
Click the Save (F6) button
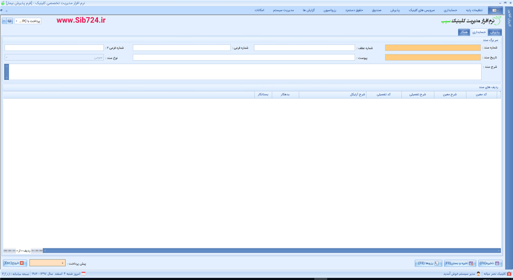(x=490, y=263)
